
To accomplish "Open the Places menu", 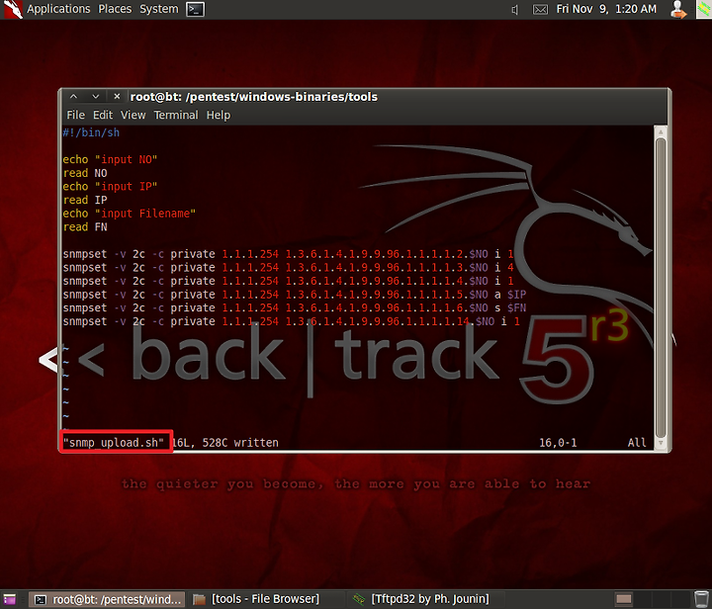I will tap(115, 9).
